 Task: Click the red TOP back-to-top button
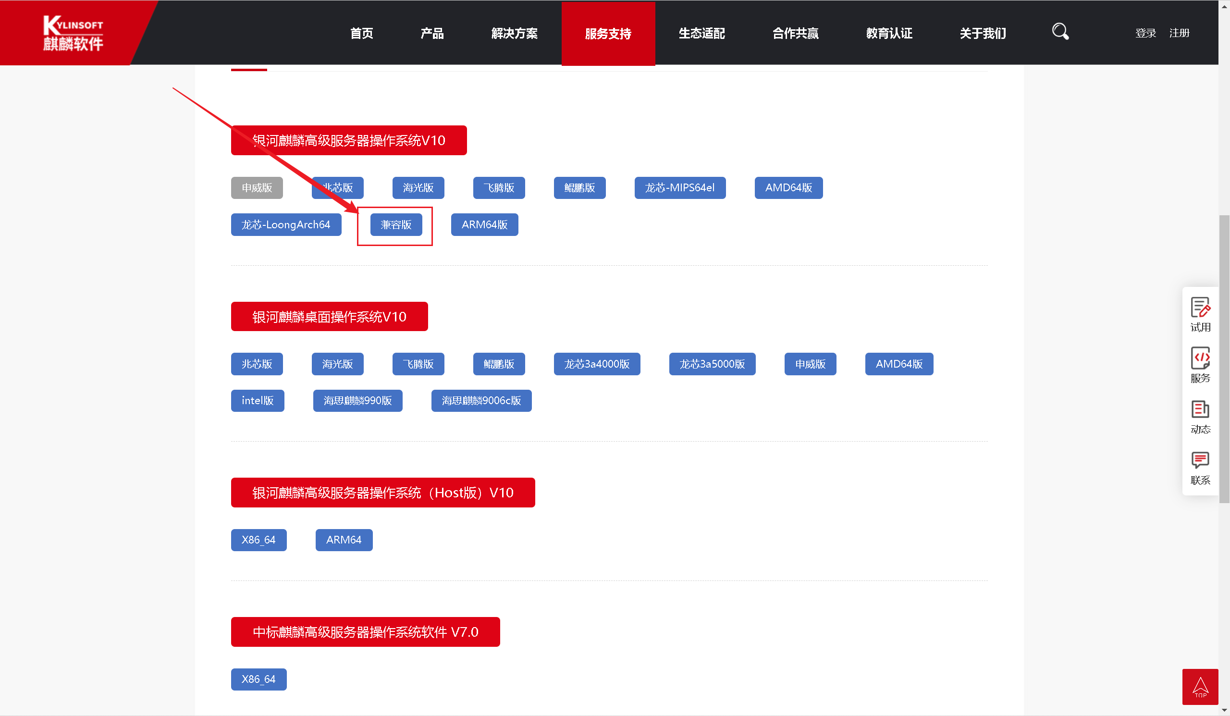pyautogui.click(x=1200, y=687)
